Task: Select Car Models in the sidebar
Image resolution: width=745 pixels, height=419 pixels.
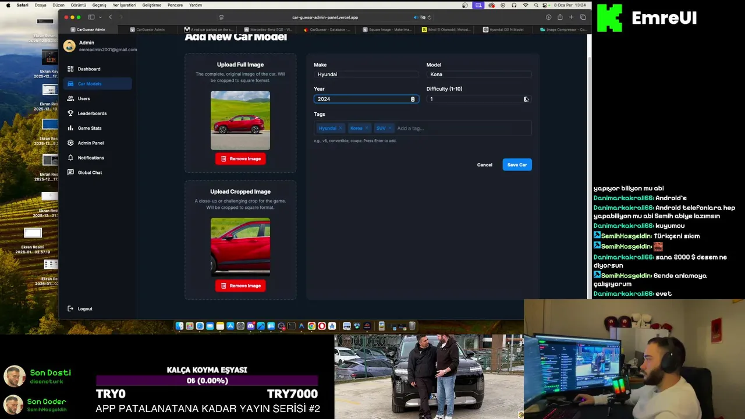Action: click(x=97, y=84)
